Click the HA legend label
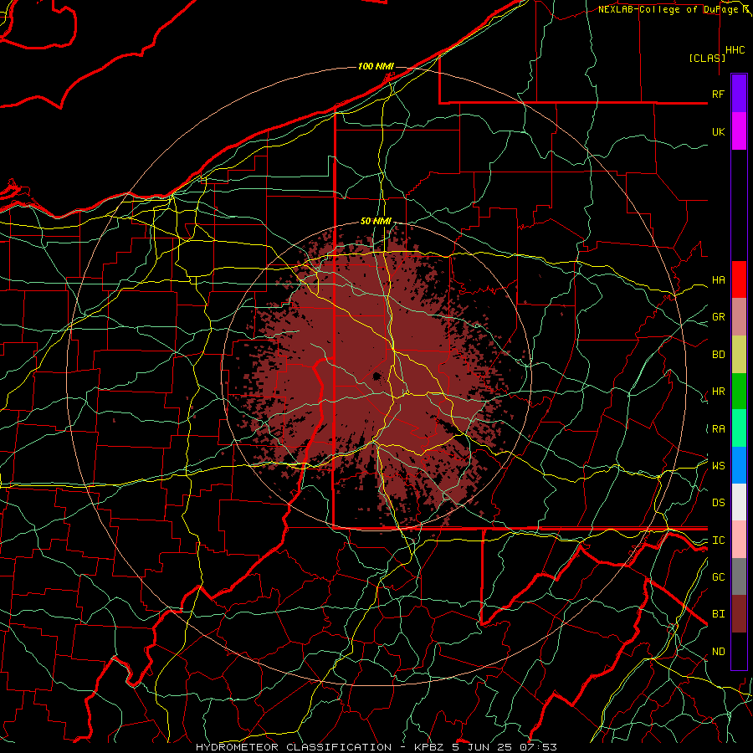Screen dimensions: 753x753 [718, 280]
